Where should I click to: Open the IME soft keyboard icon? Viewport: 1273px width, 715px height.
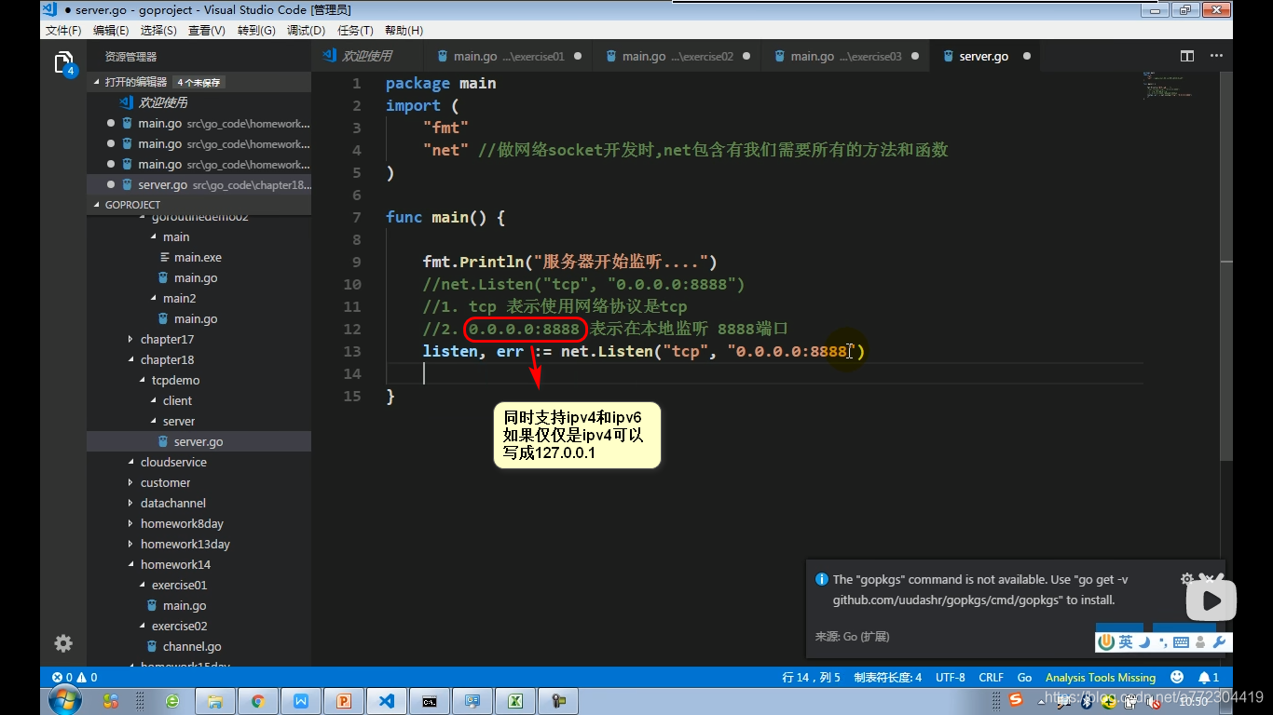tap(1180, 641)
